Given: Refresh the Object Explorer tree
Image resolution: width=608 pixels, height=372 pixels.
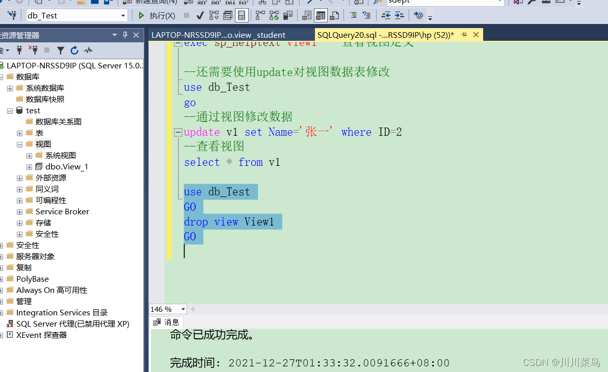Looking at the screenshot, I should (74, 50).
